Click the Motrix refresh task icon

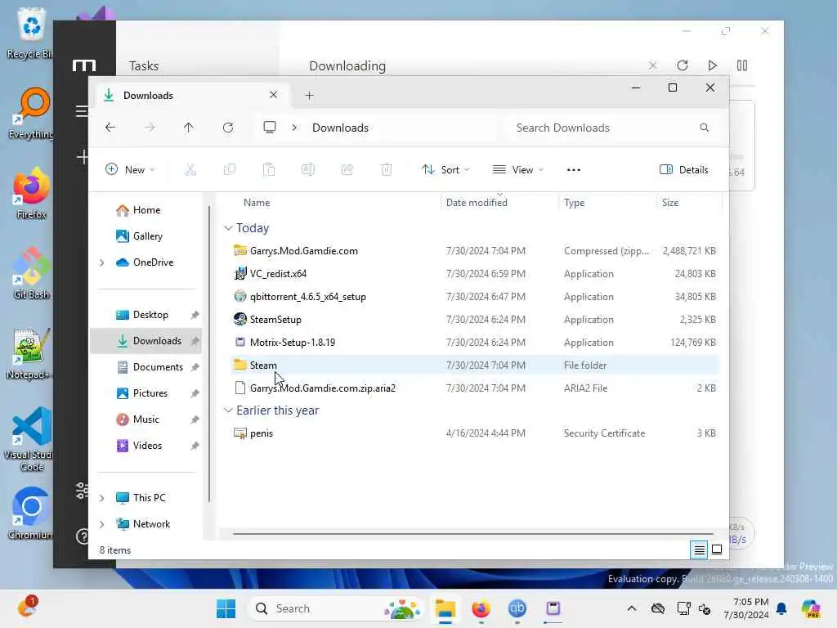(683, 65)
